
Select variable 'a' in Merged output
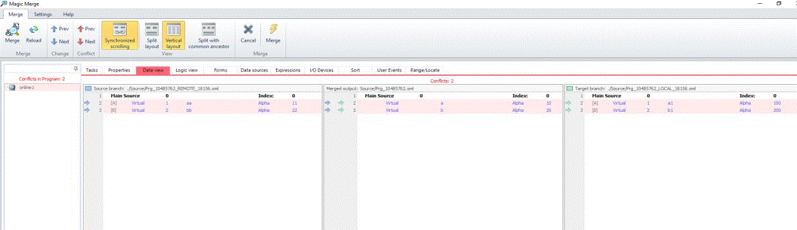[x=442, y=102]
